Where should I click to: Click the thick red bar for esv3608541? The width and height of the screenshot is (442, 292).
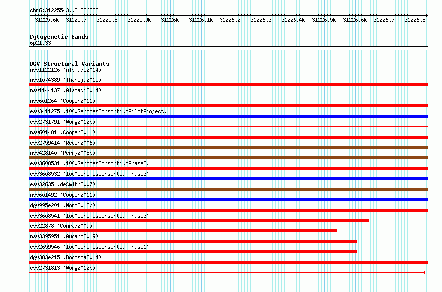click(199, 220)
